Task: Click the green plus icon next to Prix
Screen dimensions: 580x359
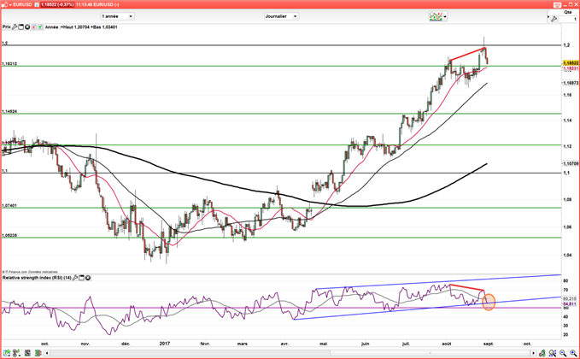Action: 40,27
